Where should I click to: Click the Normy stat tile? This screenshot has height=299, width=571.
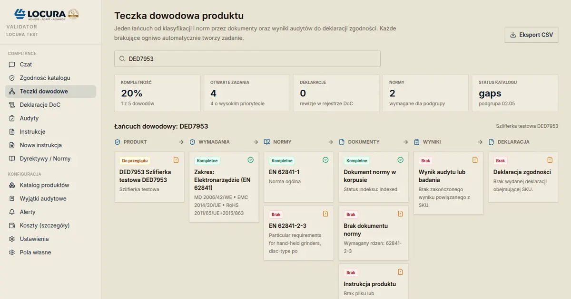pos(426,93)
